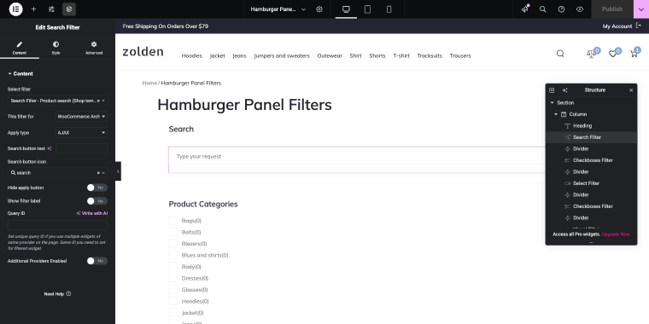
Task: Click the preview changes eye icon
Action: pyautogui.click(x=580, y=9)
